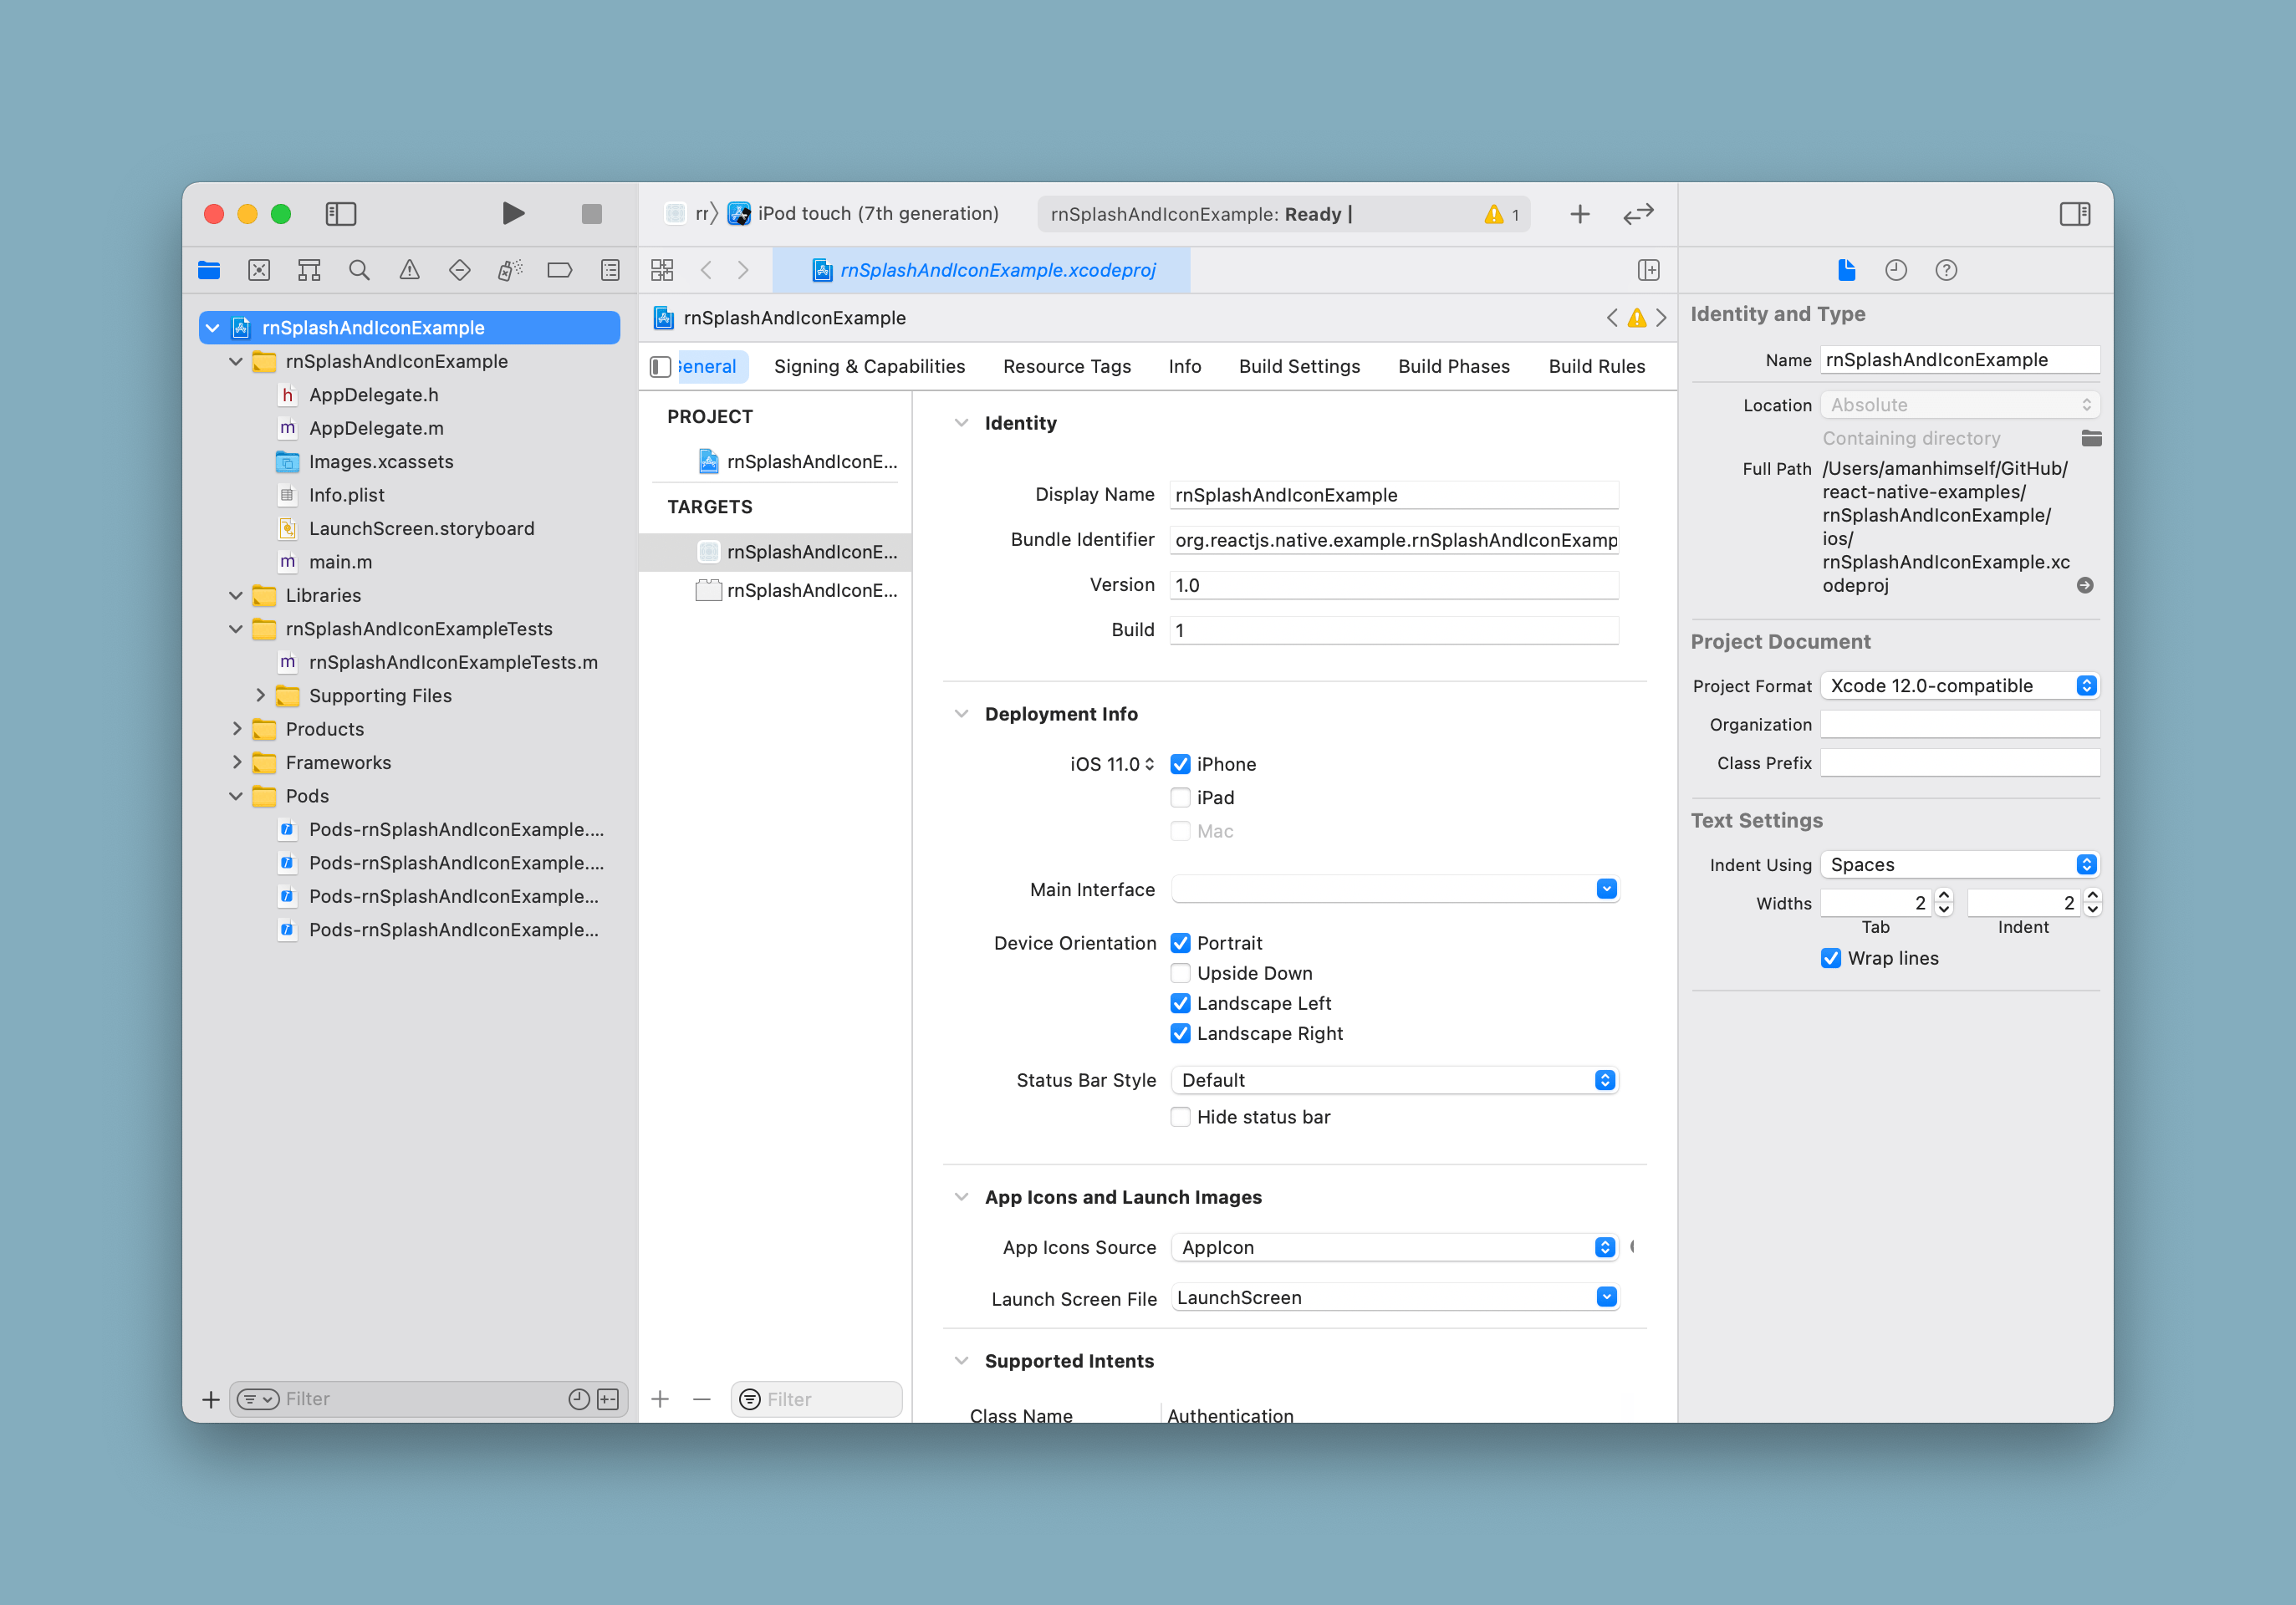
Task: Open the Source Control navigator
Action: pyautogui.click(x=259, y=270)
